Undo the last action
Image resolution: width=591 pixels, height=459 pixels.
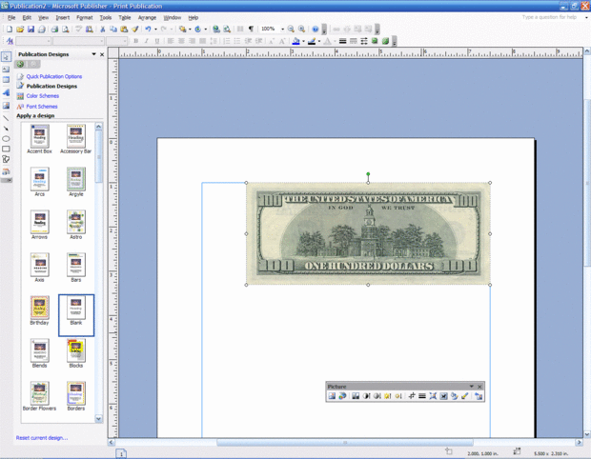pyautogui.click(x=148, y=29)
